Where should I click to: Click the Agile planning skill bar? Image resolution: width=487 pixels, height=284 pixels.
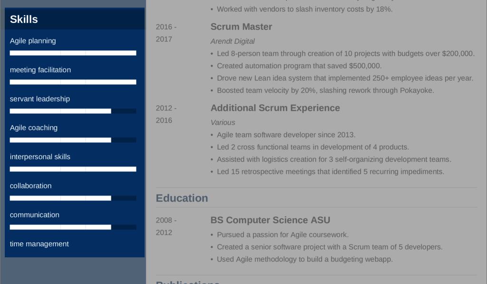click(73, 53)
